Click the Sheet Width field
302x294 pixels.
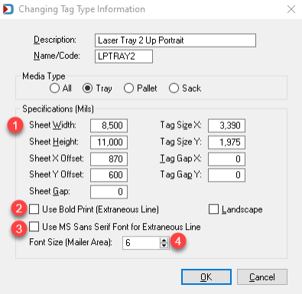pos(109,125)
